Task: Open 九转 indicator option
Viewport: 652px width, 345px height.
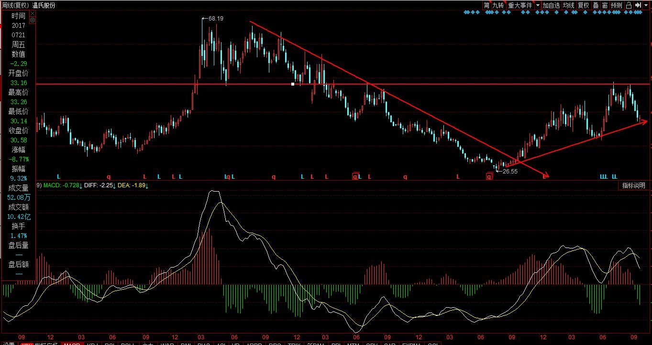Action: tap(498, 5)
